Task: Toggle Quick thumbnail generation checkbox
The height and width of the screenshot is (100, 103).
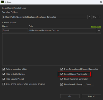Action: click(62, 79)
